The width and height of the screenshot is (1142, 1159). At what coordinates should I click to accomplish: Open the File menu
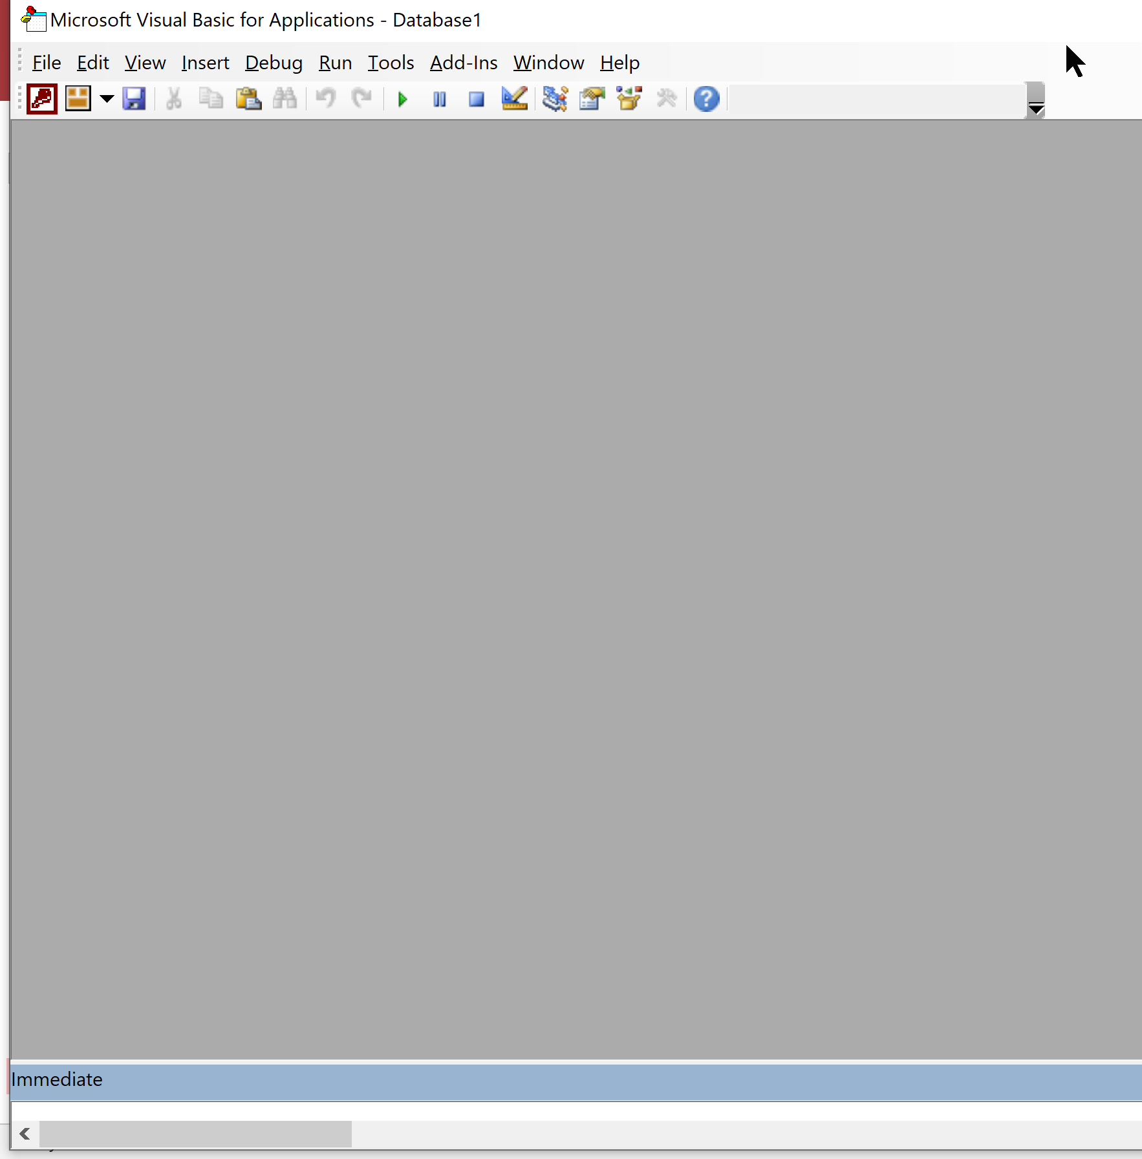pyautogui.click(x=47, y=63)
